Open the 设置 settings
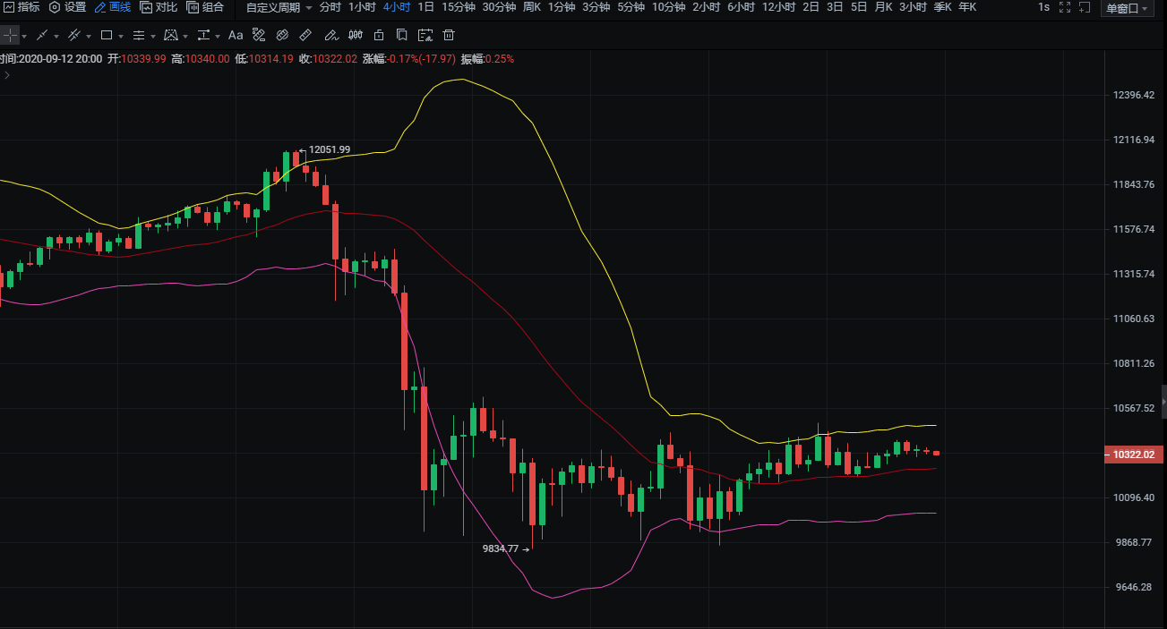This screenshot has width=1167, height=629. click(x=67, y=7)
